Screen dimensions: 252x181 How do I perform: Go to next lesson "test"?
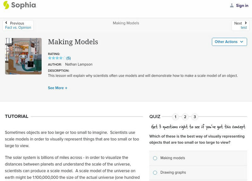coord(244,28)
